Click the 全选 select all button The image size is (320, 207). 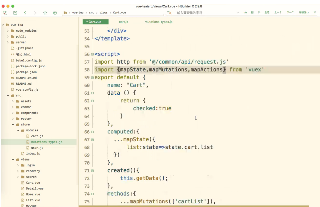pyautogui.click(x=267, y=12)
